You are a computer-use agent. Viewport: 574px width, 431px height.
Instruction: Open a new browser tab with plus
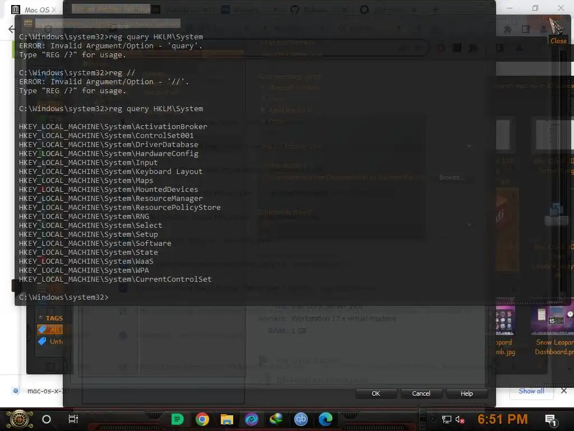[435, 10]
